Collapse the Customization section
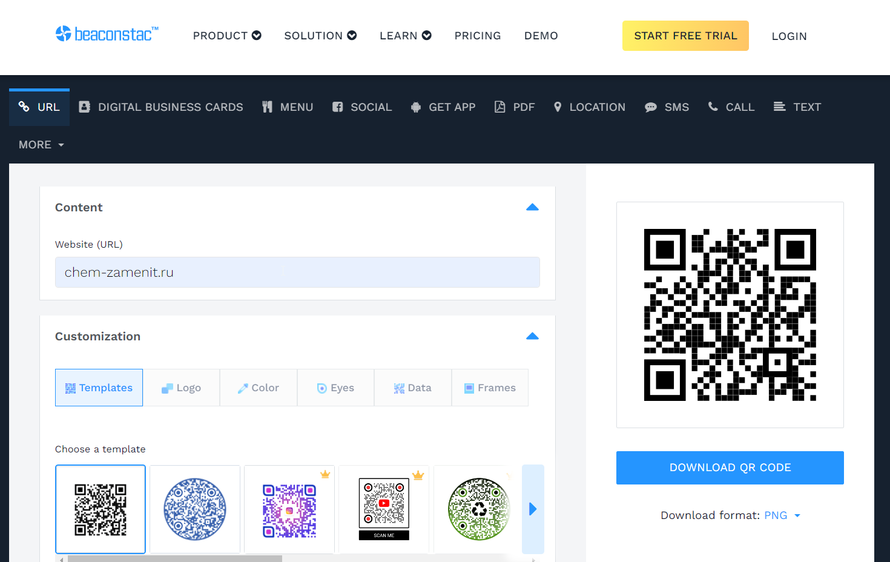Screen dimensions: 890x562 point(532,336)
